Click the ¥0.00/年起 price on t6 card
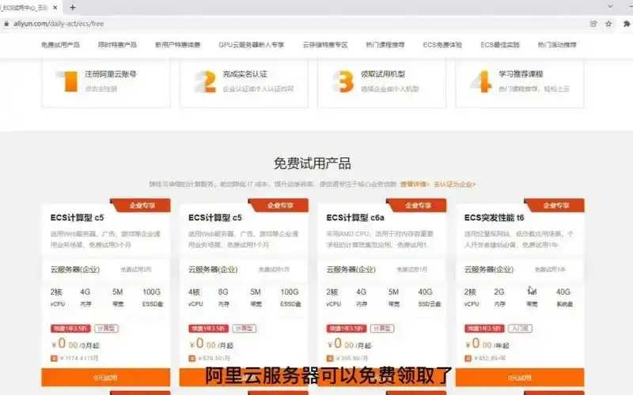Screen dimensions: 633x395 point(487,344)
